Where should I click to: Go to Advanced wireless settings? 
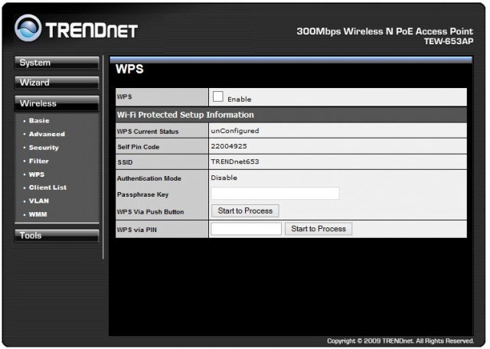click(x=46, y=134)
